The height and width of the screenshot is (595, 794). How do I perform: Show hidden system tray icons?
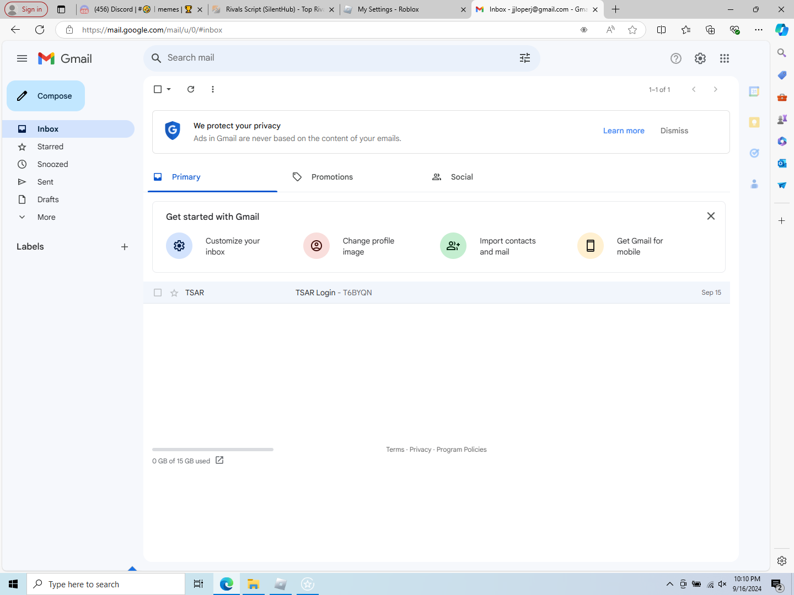(670, 584)
